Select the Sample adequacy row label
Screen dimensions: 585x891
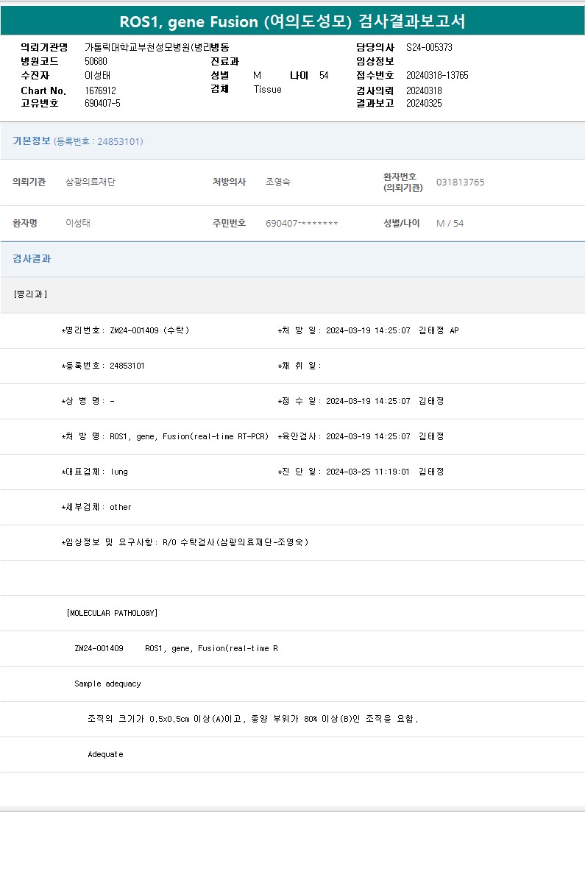coord(107,684)
